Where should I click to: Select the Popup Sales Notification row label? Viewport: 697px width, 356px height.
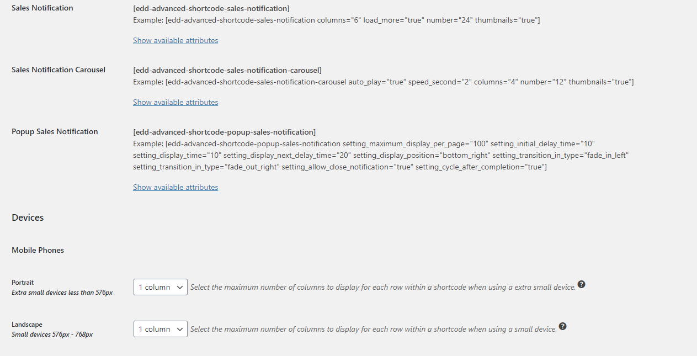tap(55, 132)
